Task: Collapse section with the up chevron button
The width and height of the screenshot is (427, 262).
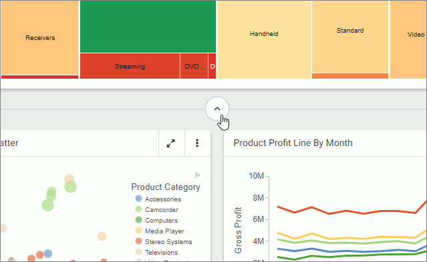Action: pyautogui.click(x=217, y=109)
